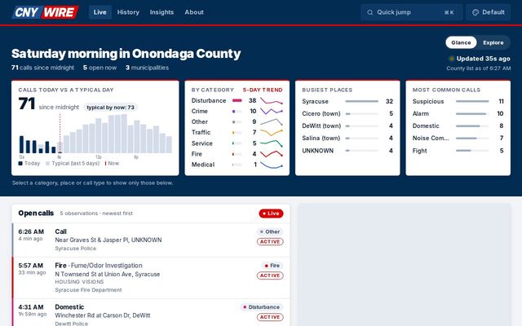Switch to Glance view

tap(461, 42)
